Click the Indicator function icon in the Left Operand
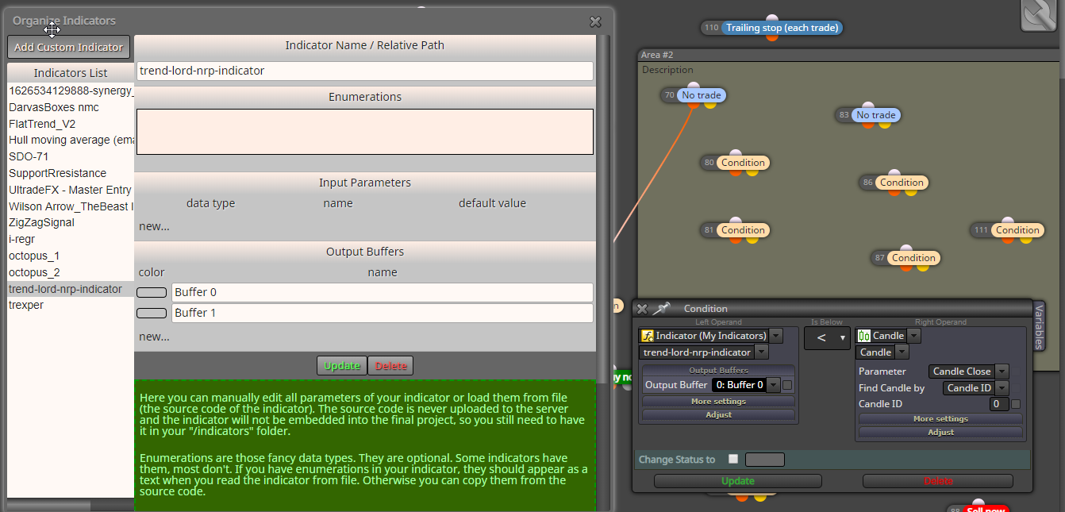This screenshot has height=512, width=1065. pyautogui.click(x=648, y=336)
